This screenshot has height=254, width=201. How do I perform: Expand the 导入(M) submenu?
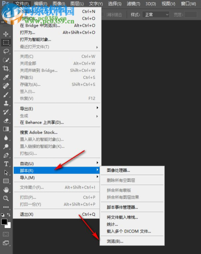click(x=57, y=178)
